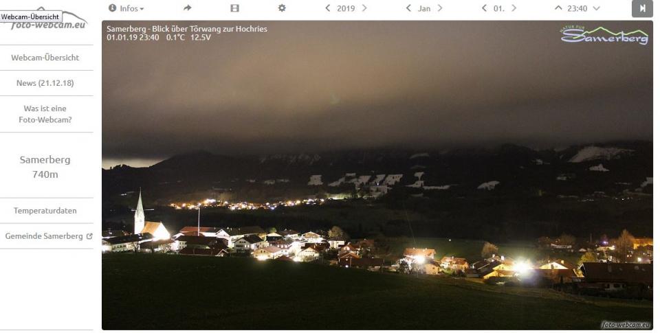Image resolution: width=660 pixels, height=333 pixels.
Task: Open 'Was ist eine Foto-Webcam?' link
Action: [x=45, y=114]
